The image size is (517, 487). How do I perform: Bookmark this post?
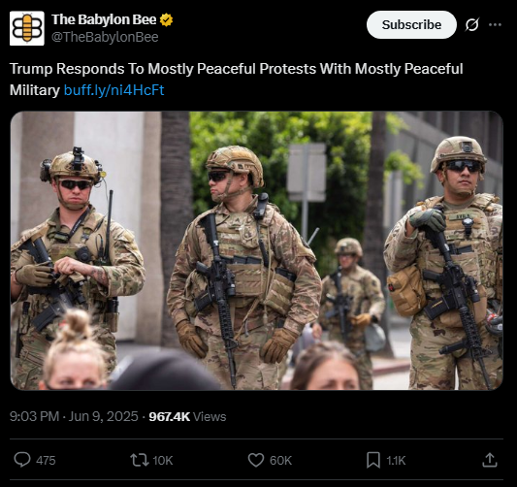[373, 460]
